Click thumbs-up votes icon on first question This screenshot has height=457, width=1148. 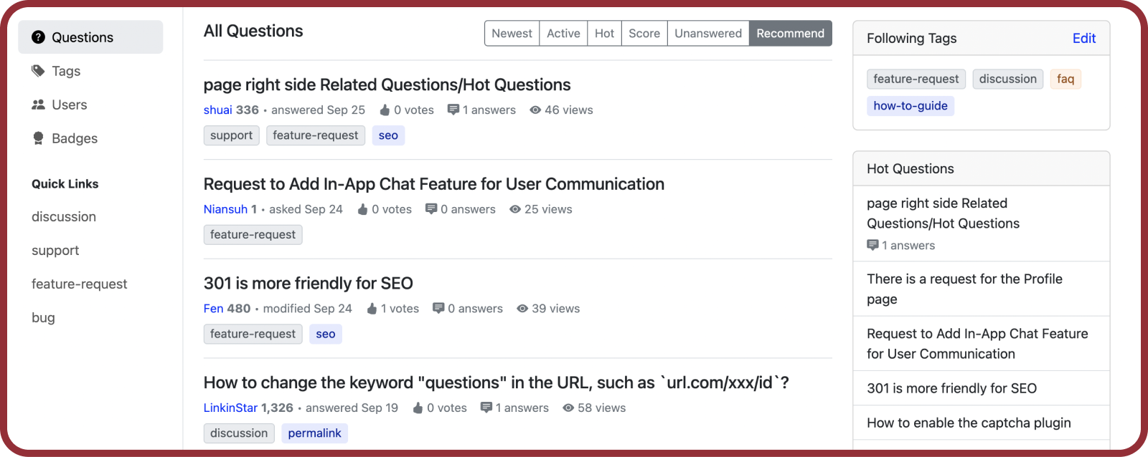click(x=385, y=110)
